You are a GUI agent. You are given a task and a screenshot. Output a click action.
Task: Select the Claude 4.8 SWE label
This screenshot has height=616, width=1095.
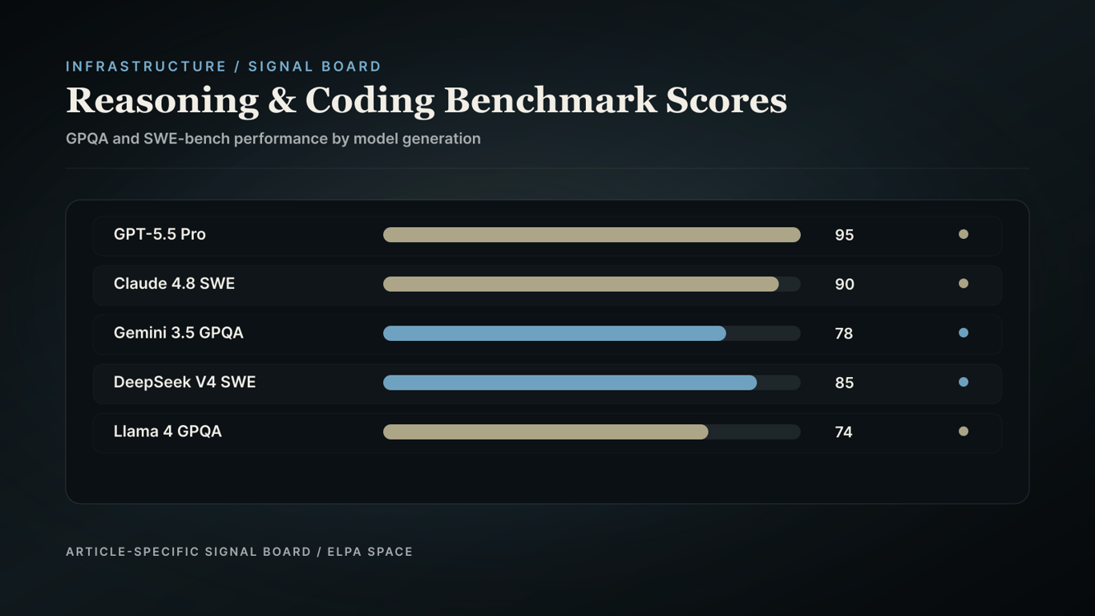click(x=174, y=283)
